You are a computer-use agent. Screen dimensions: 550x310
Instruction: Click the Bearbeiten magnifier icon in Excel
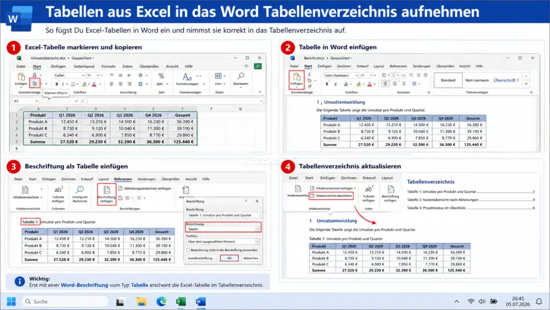point(241,76)
